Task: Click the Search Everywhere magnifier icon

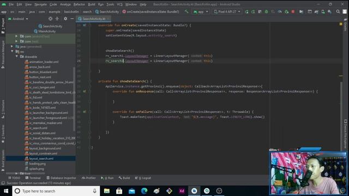Action: pyautogui.click(x=338, y=11)
